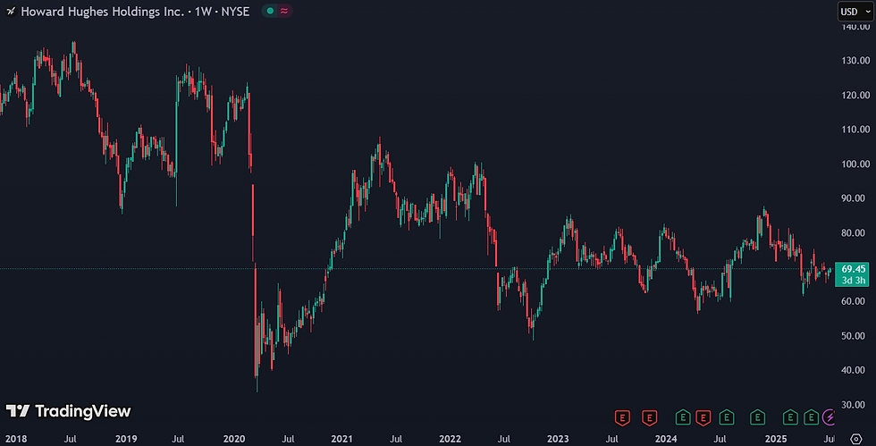Click green earnings marker right of Jul 2024
876x446 pixels.
726,417
